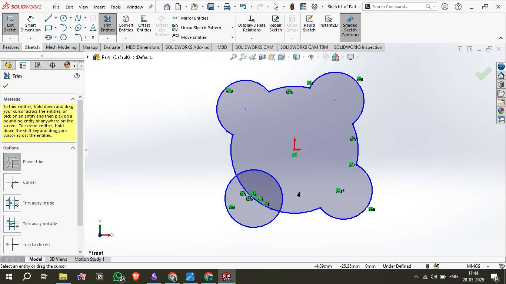The width and height of the screenshot is (506, 284).
Task: Open the Exit Sketch dropdown arrow
Action: [x=10, y=38]
